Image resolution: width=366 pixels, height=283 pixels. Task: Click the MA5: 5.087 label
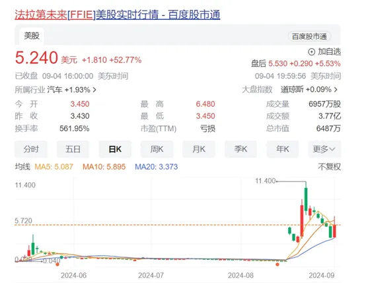[x=54, y=167]
